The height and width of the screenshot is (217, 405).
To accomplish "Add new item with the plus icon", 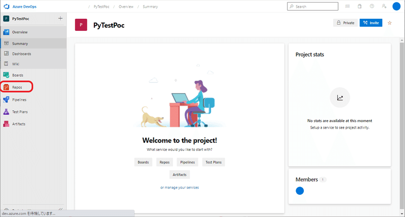I will (x=60, y=18).
